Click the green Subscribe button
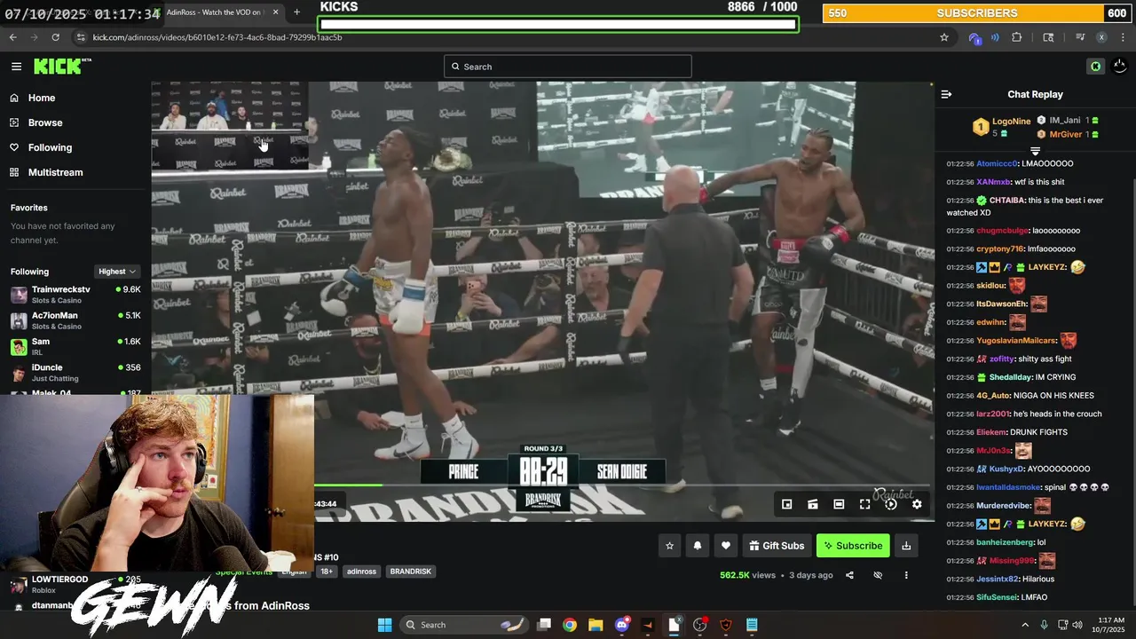 pyautogui.click(x=853, y=546)
